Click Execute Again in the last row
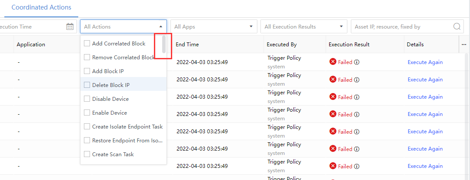 425,166
